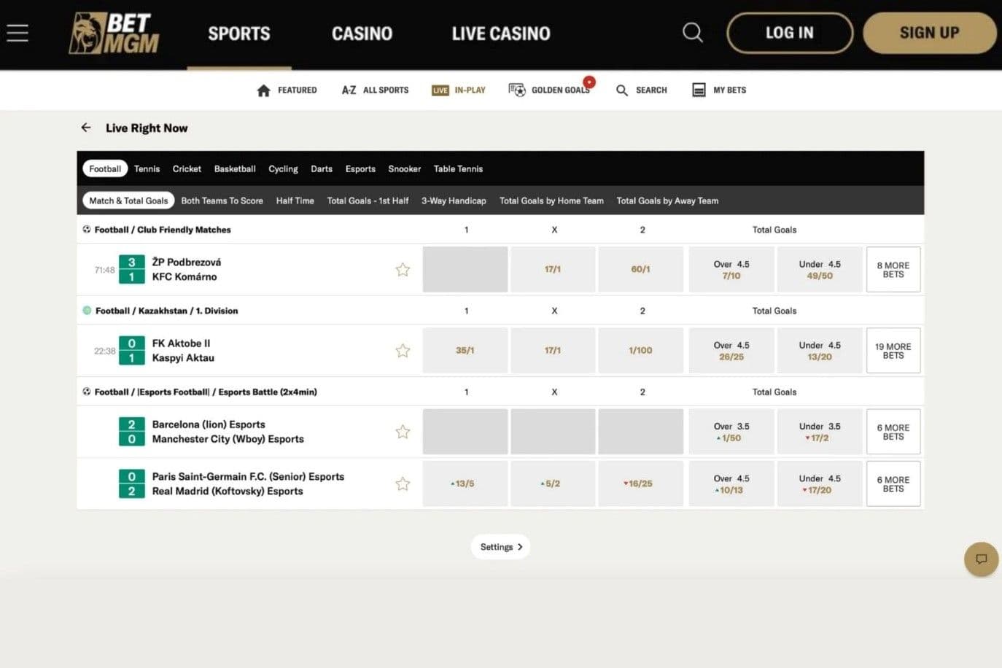Image resolution: width=1002 pixels, height=668 pixels.
Task: Select the Match & Total Goals market
Action: point(128,201)
